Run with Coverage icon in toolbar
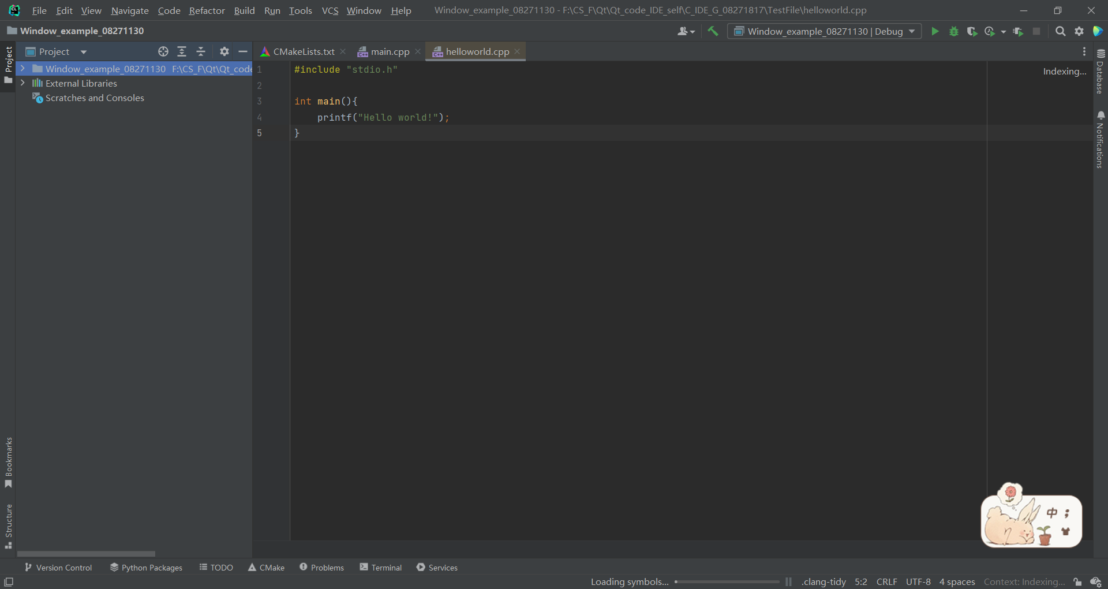This screenshot has width=1108, height=589. [972, 31]
